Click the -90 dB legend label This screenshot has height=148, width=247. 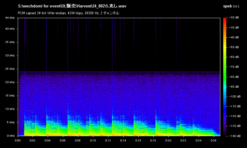(234, 86)
